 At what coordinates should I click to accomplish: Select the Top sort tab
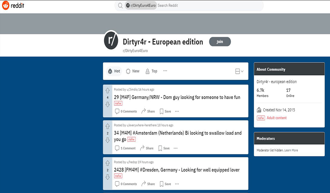point(151,71)
